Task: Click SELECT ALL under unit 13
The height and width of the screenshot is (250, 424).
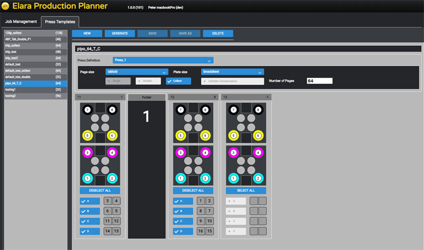Action: (246, 191)
